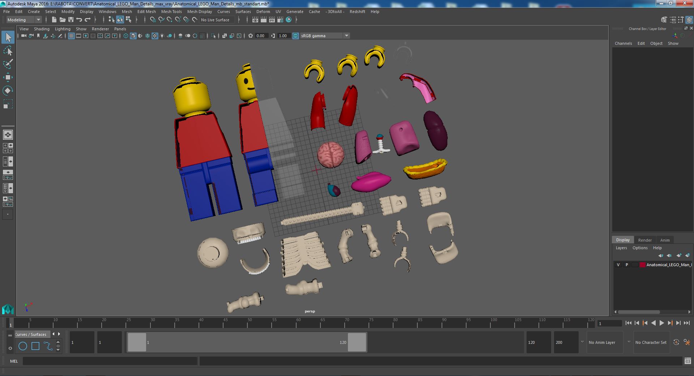Show Tool Settings panel icon
The width and height of the screenshot is (694, 376).
[681, 20]
